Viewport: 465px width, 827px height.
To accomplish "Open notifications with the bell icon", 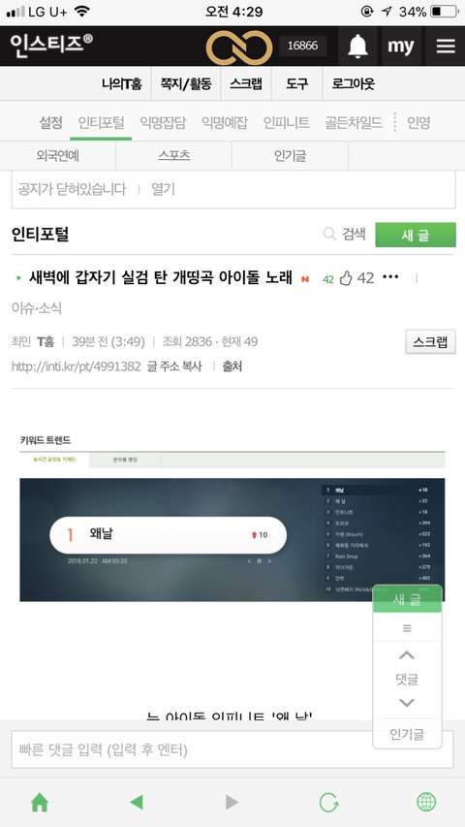I will 357,46.
